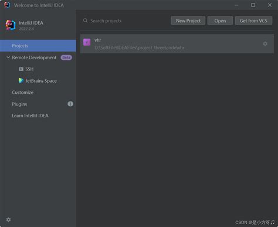Viewport: 278px width, 227px height.
Task: Click the vhr project options gear
Action: pyautogui.click(x=265, y=44)
